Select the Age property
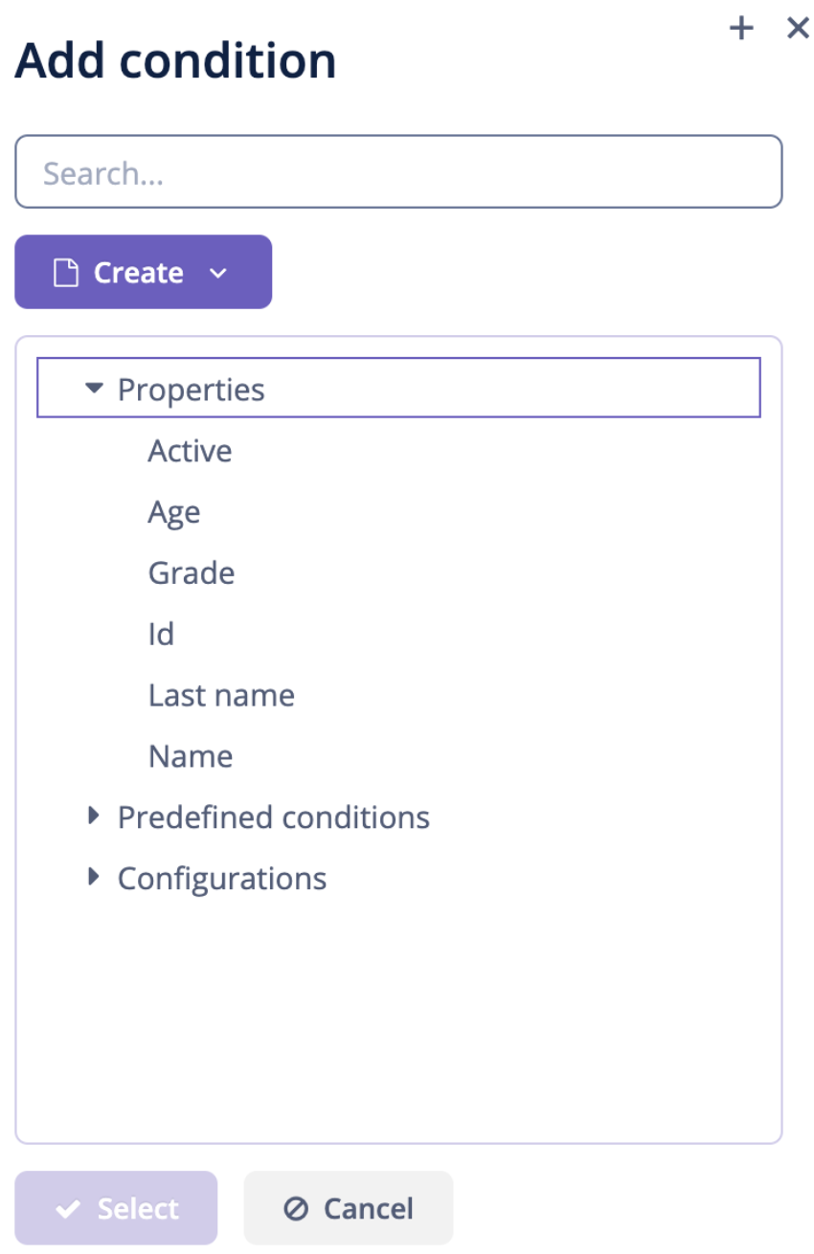The height and width of the screenshot is (1254, 814). [174, 511]
